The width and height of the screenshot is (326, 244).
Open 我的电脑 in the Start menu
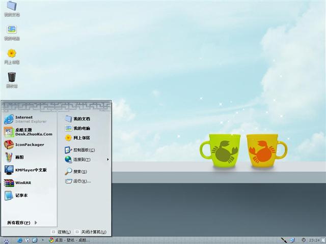77,128
